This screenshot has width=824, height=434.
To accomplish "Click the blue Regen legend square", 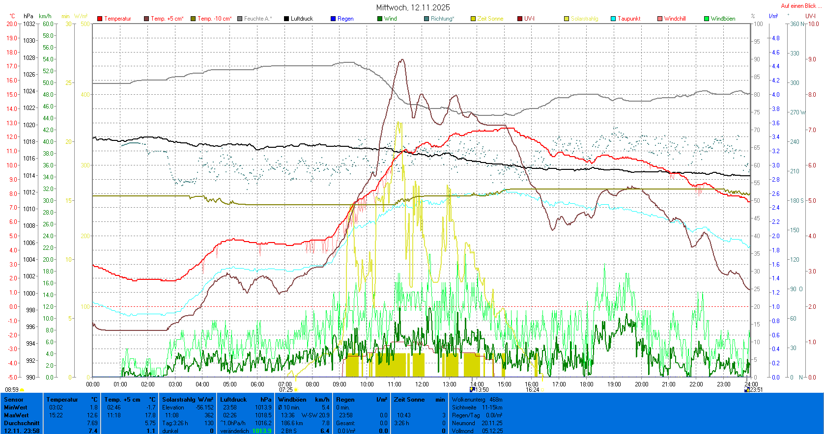I will [333, 19].
